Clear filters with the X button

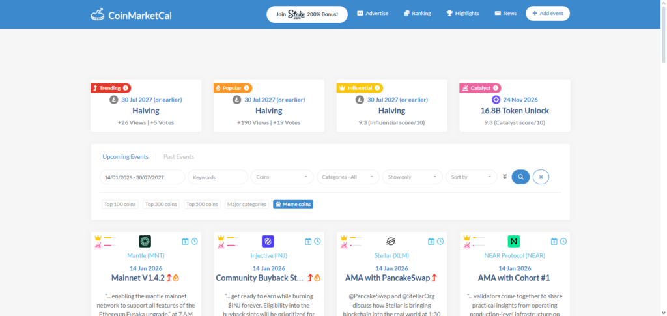tap(541, 177)
